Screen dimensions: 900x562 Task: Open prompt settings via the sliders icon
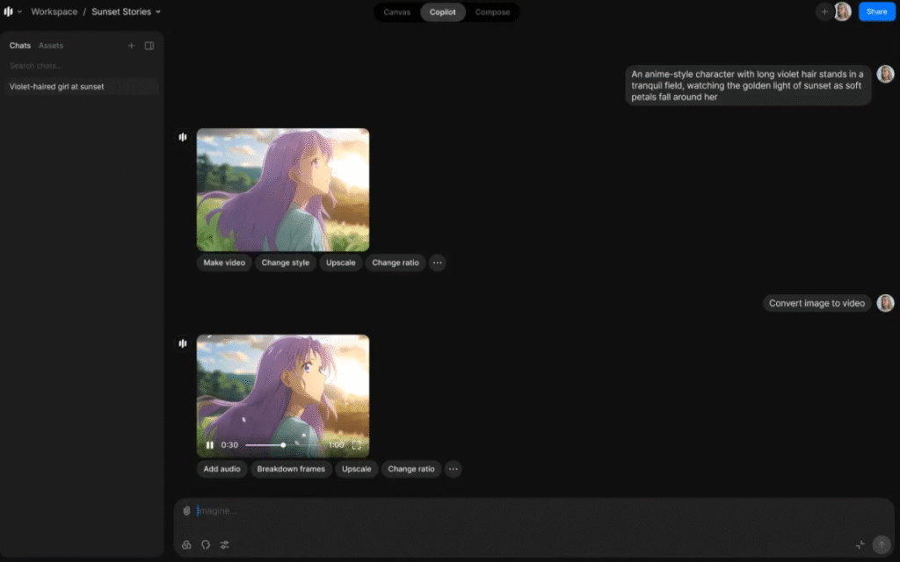224,544
